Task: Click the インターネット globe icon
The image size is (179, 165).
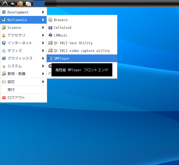Action: pyautogui.click(x=4, y=43)
